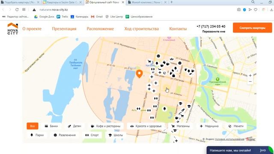Open Like Центр bookmark
274x154 pixels.
click(x=114, y=17)
